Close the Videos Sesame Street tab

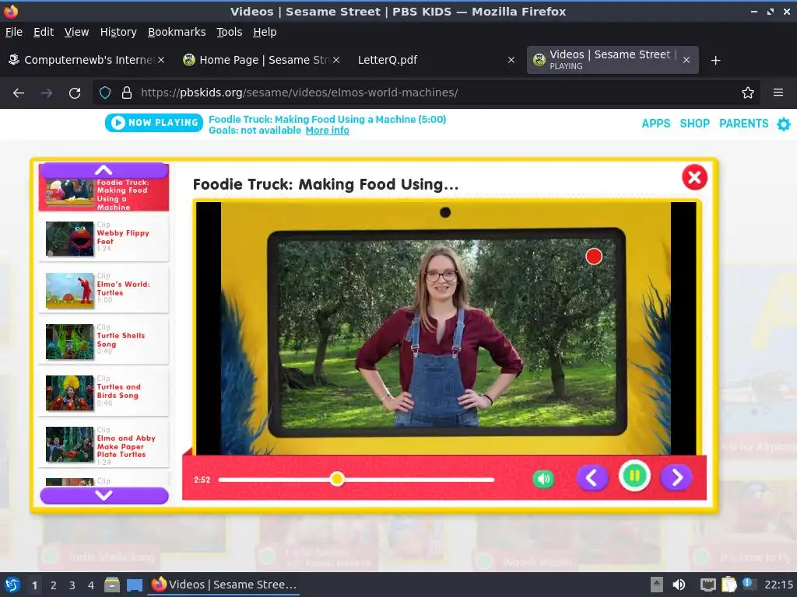686,60
